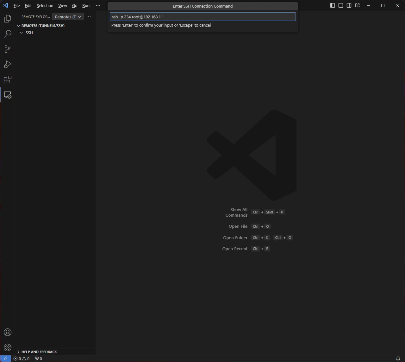The image size is (405, 362).
Task: Click the Remote Explorer panel title
Action: click(36, 17)
